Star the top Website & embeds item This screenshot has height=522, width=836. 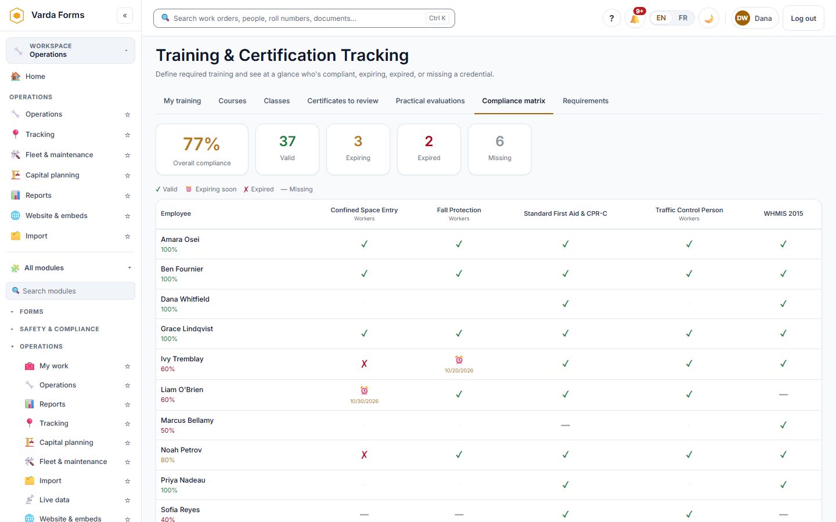[x=128, y=216]
